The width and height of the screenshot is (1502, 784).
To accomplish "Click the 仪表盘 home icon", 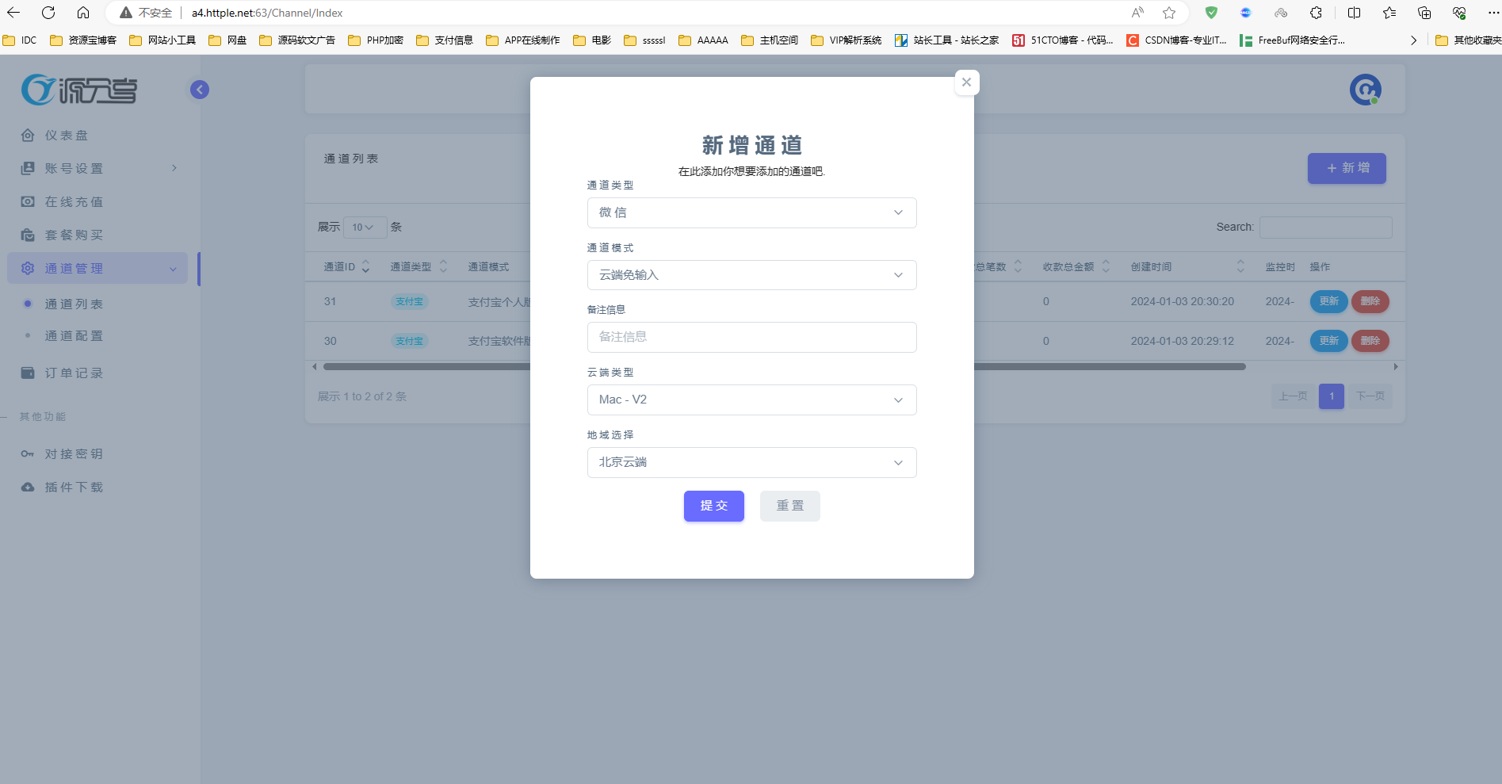I will pos(28,136).
